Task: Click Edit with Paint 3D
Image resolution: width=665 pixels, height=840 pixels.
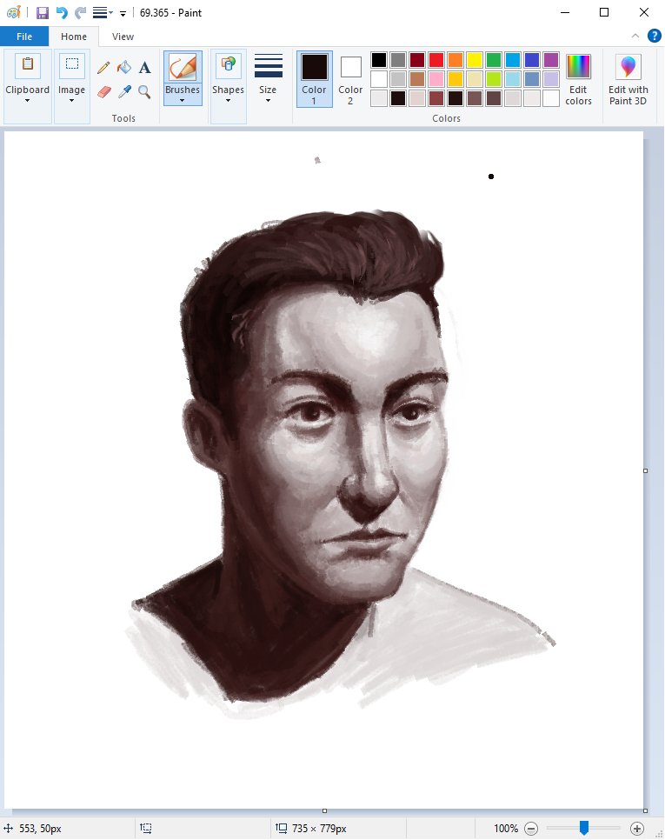Action: pos(628,78)
